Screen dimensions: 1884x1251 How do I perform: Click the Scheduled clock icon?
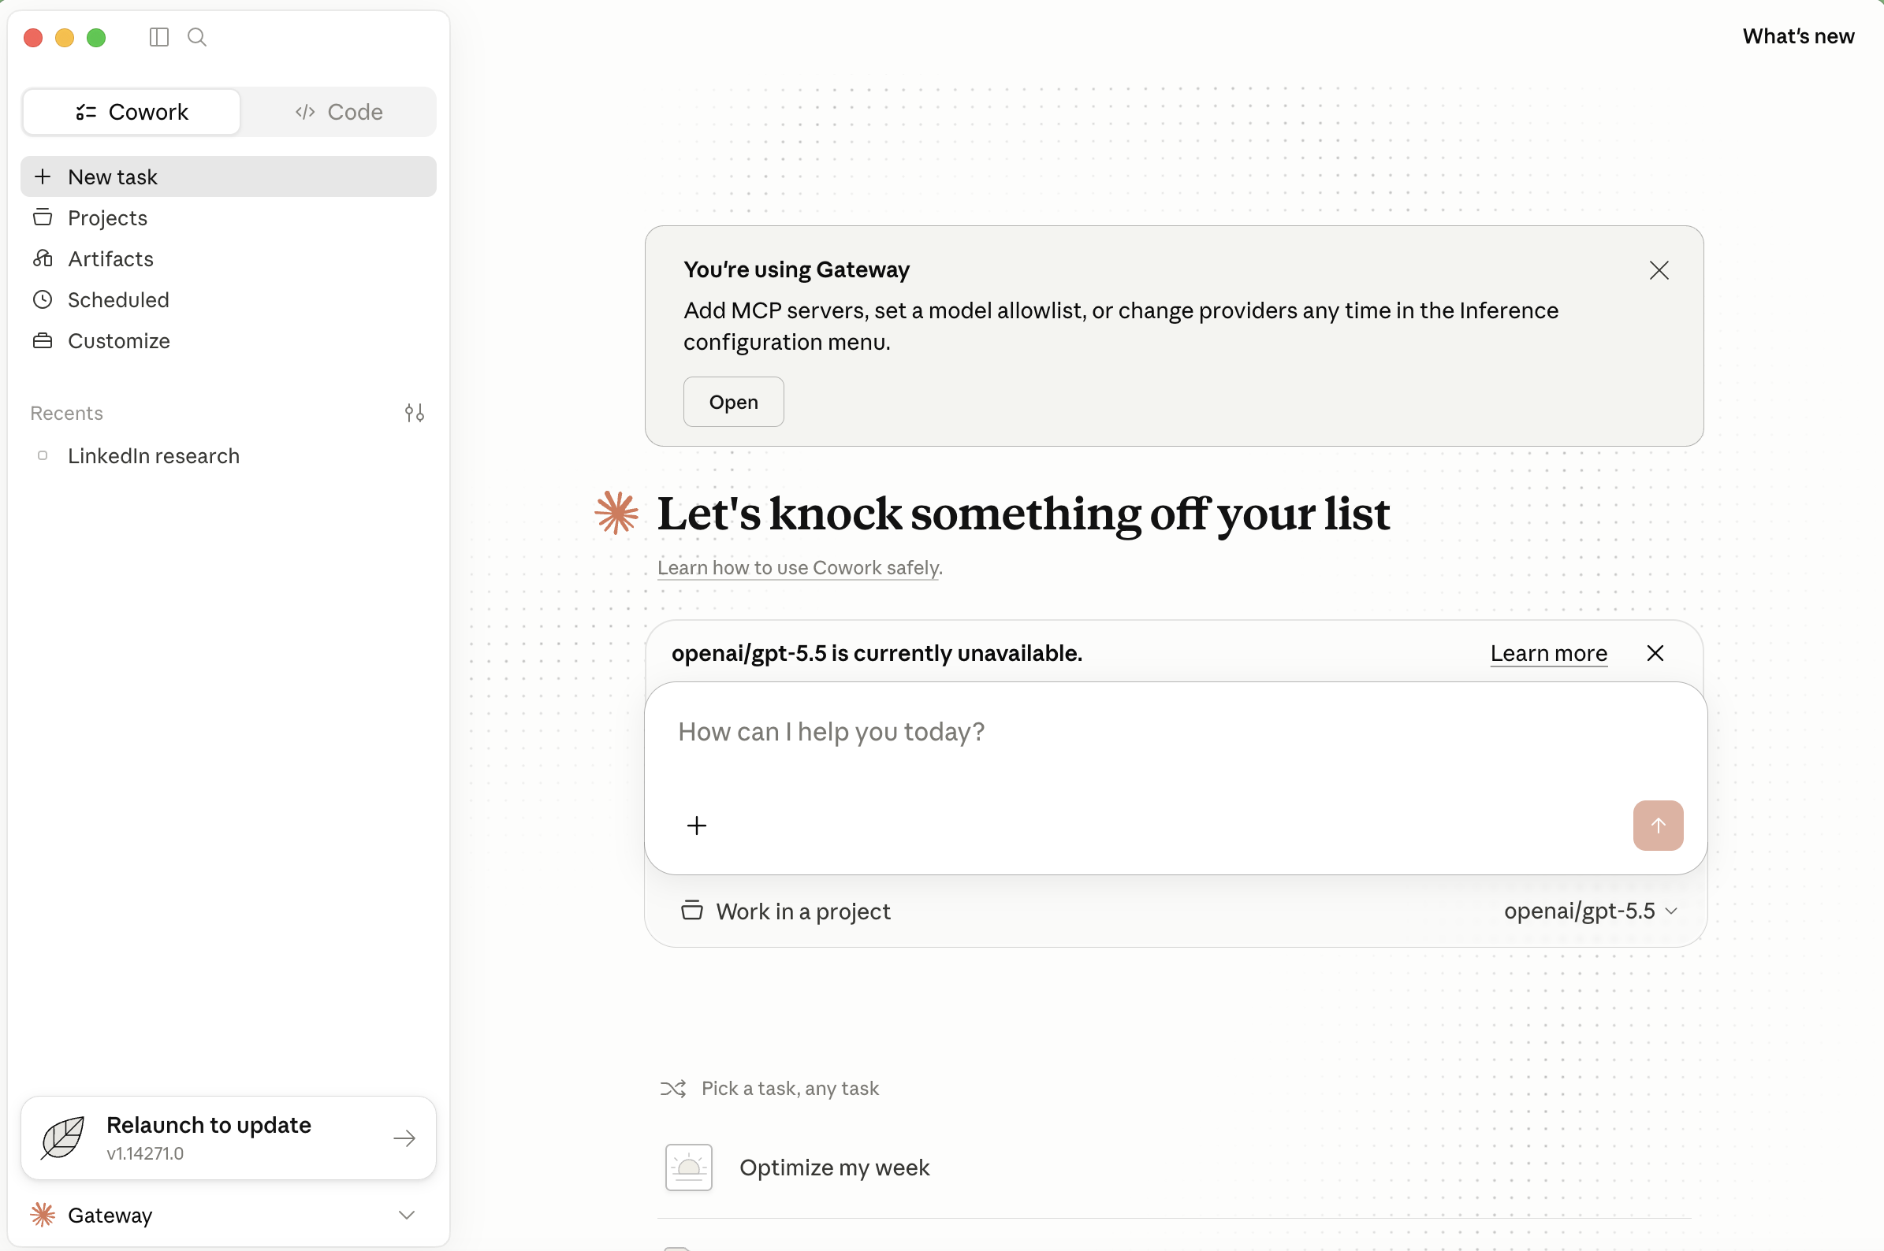tap(43, 299)
